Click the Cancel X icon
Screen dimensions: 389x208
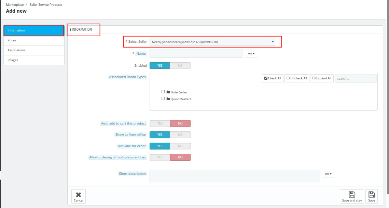pos(79,195)
